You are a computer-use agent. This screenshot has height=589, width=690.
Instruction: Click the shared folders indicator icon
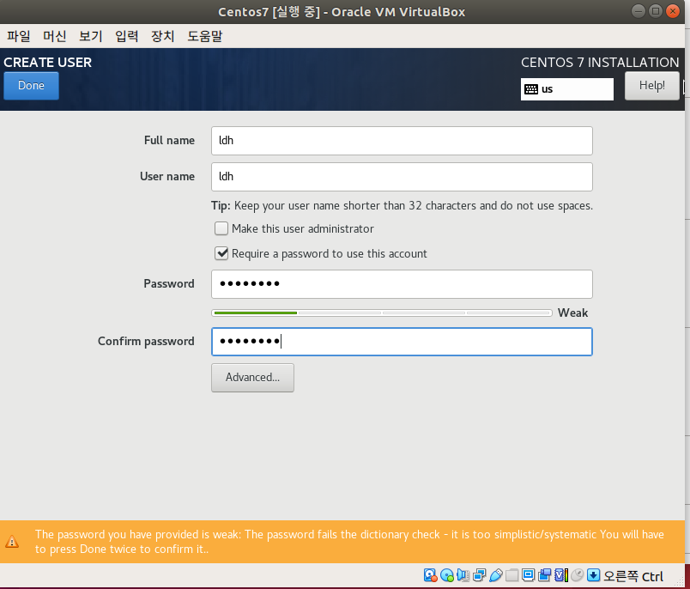(x=511, y=575)
